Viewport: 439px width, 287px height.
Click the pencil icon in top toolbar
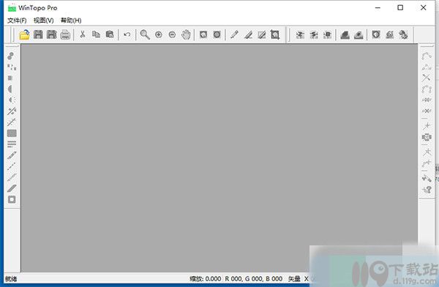(234, 34)
